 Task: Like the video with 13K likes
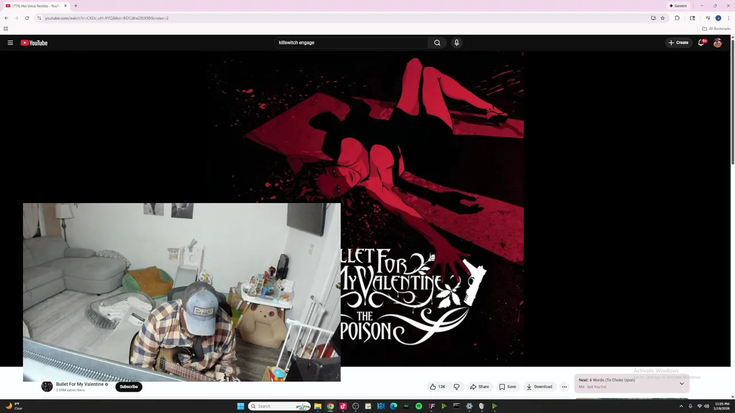[x=438, y=387]
